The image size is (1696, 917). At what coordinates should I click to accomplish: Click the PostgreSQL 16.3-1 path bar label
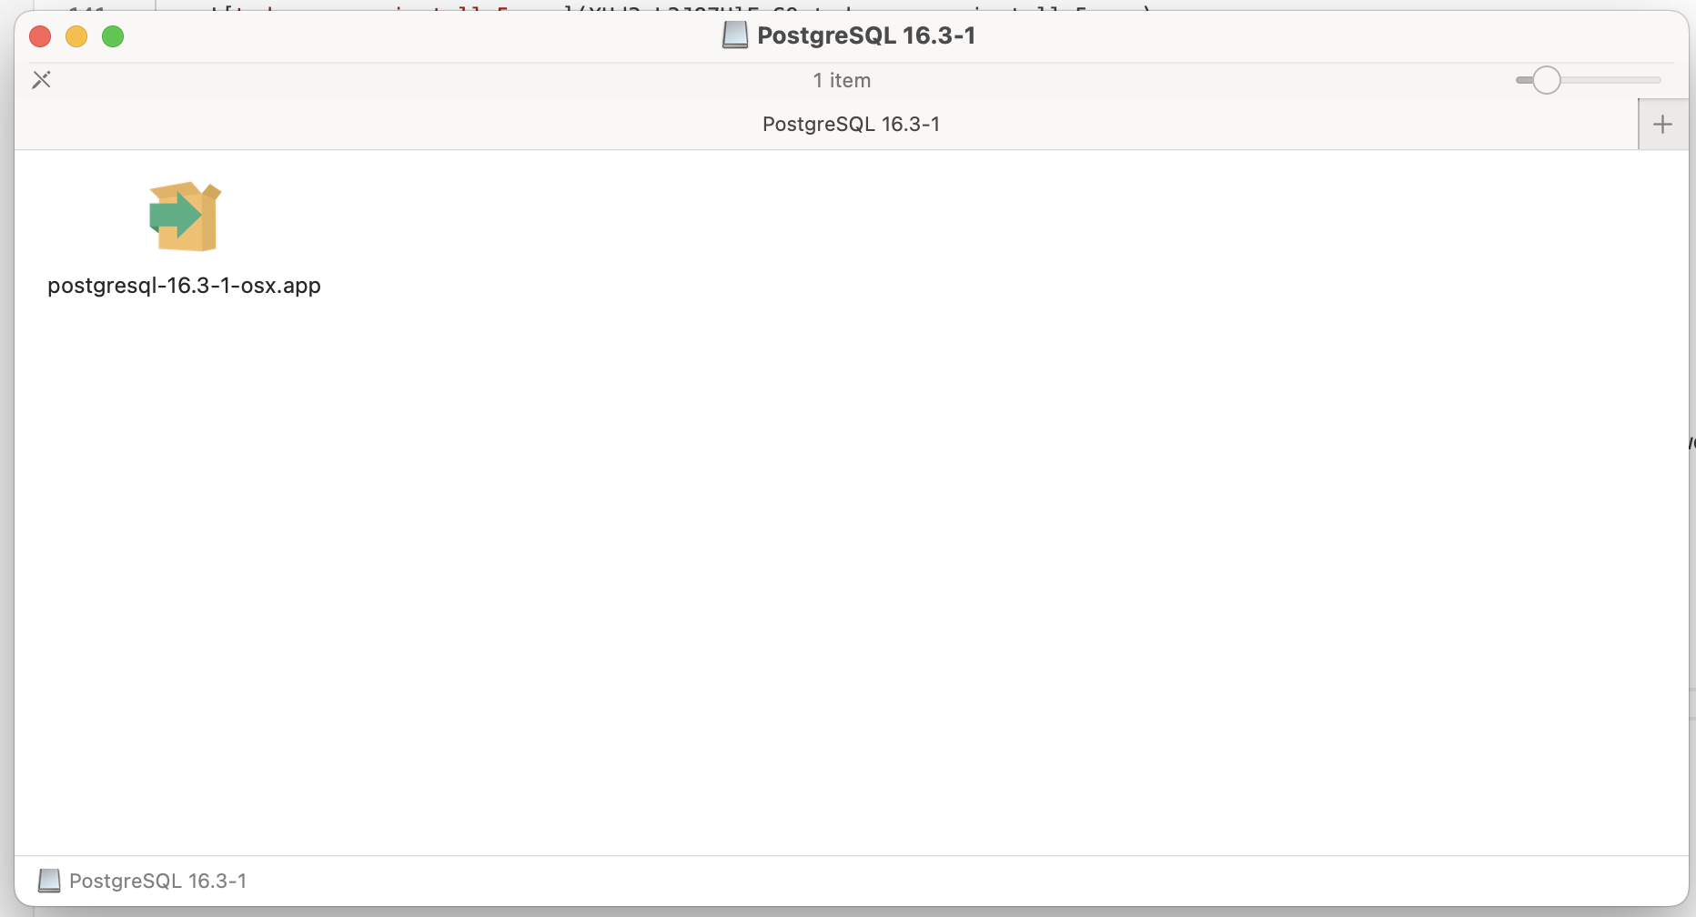click(x=157, y=881)
